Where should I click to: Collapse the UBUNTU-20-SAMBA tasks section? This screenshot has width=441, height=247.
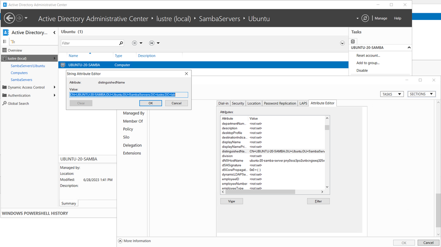coord(409,47)
